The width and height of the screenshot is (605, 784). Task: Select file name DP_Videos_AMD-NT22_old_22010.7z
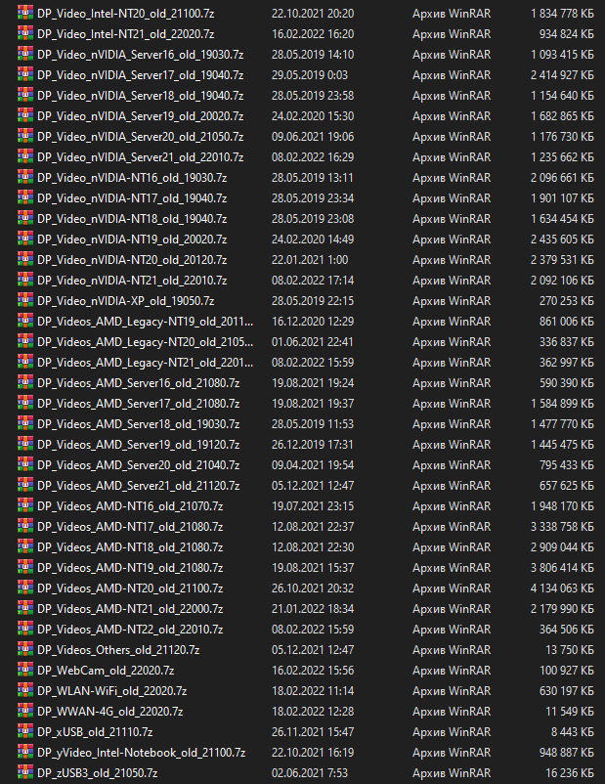click(x=130, y=629)
